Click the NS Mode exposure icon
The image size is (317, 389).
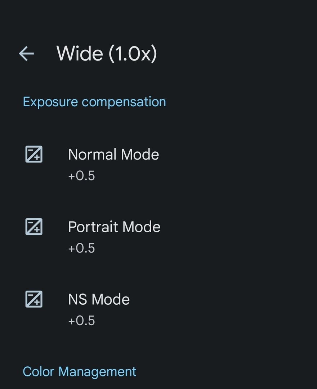(x=34, y=299)
